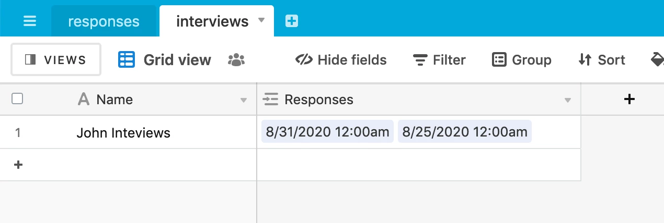The width and height of the screenshot is (664, 223).
Task: Click the Grid view icon
Action: click(x=127, y=60)
